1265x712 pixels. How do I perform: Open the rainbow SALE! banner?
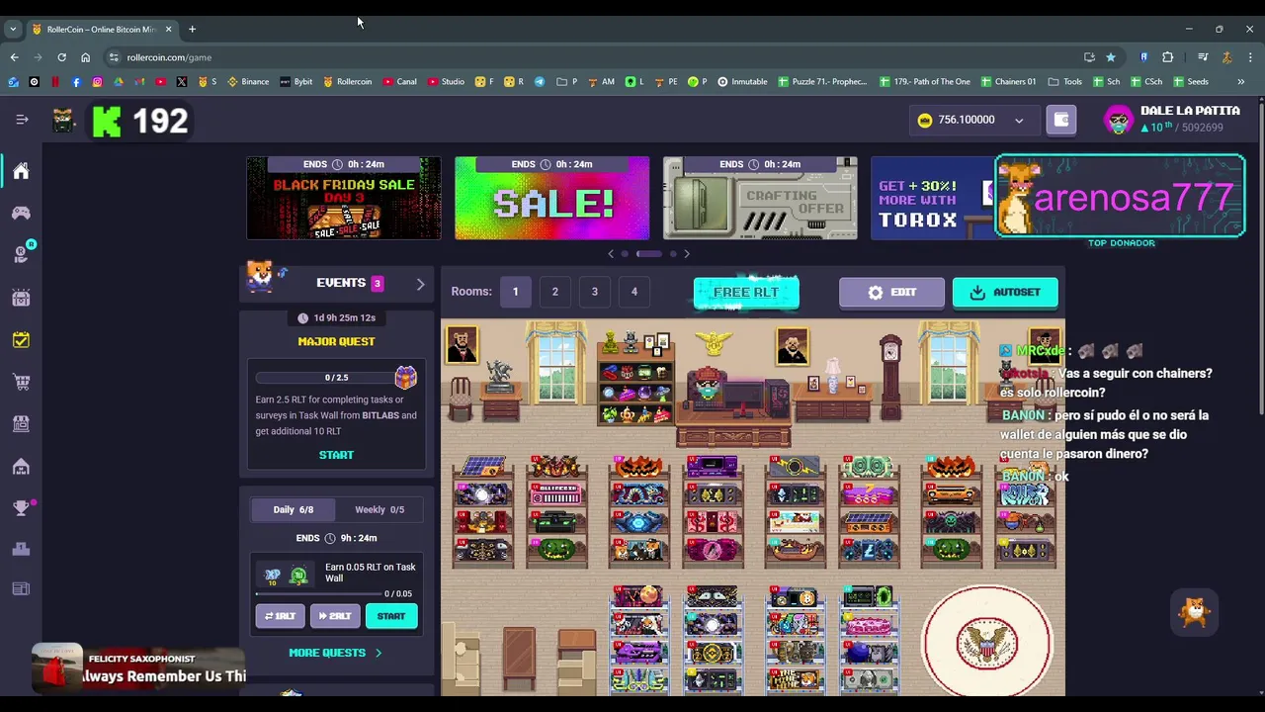click(x=551, y=198)
